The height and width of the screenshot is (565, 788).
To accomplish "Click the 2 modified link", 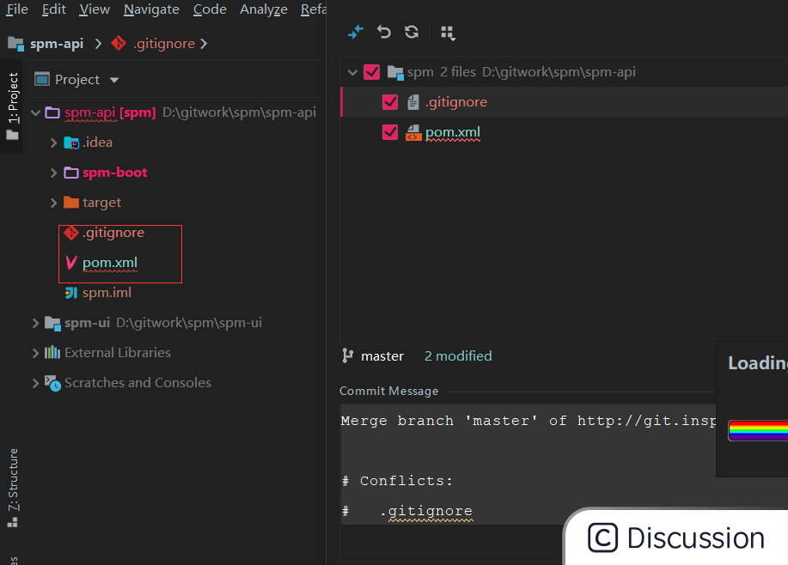I will (x=458, y=356).
